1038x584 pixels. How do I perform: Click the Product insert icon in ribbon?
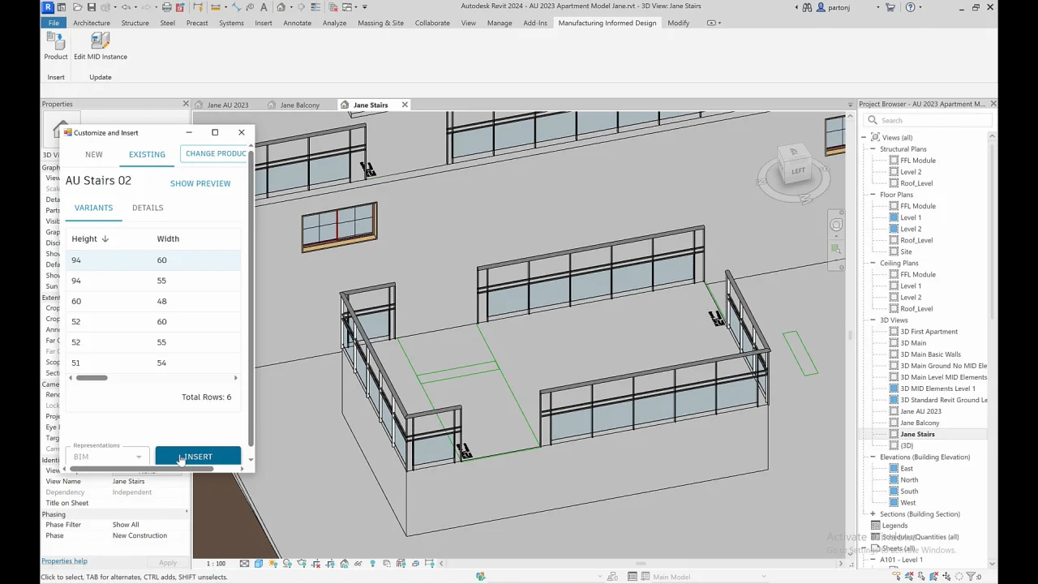coord(55,42)
